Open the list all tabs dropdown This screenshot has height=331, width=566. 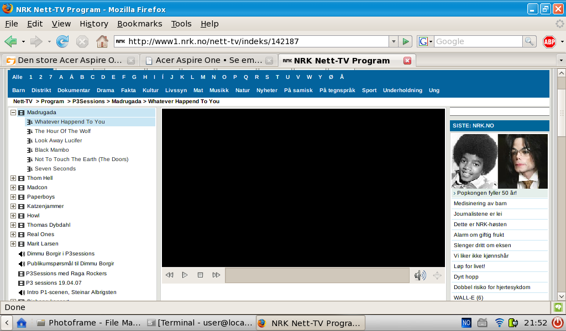[561, 60]
